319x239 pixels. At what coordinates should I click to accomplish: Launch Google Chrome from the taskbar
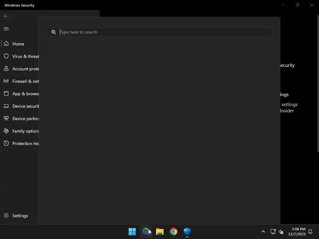(x=174, y=232)
